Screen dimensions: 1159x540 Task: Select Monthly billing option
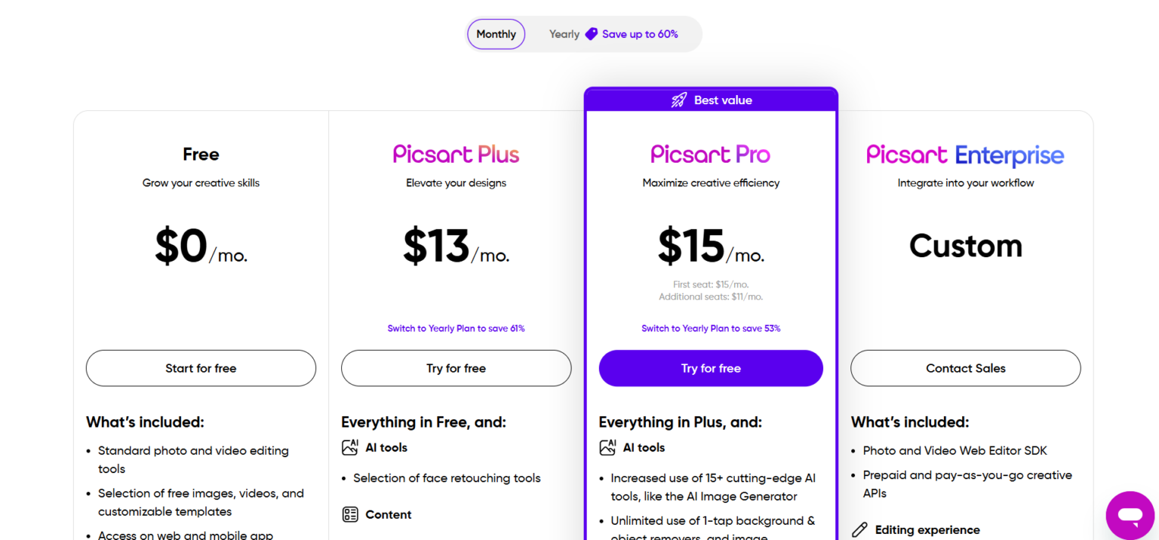pos(496,34)
